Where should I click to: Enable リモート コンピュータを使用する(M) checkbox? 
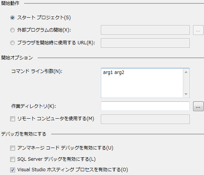[13, 119]
